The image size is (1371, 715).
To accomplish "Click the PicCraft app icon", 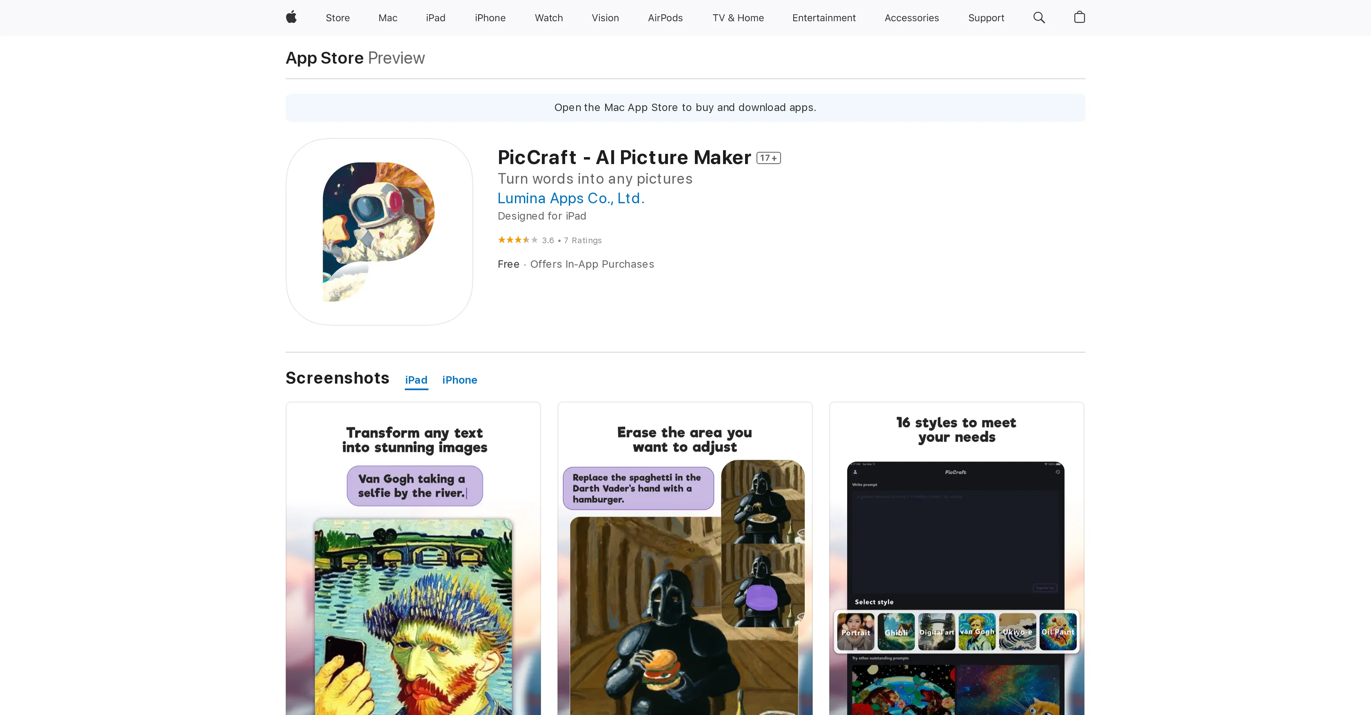I will coord(379,231).
